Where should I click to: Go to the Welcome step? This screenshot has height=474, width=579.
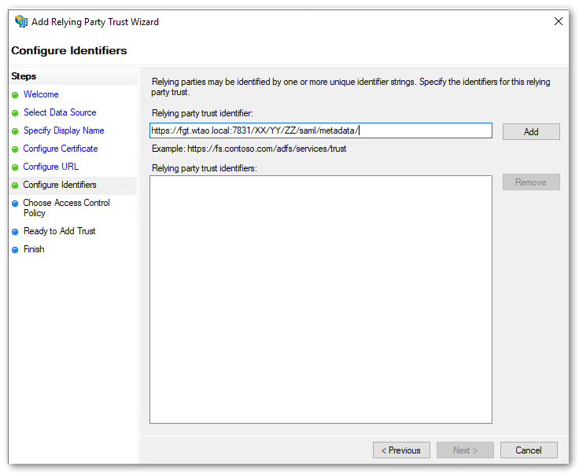41,94
